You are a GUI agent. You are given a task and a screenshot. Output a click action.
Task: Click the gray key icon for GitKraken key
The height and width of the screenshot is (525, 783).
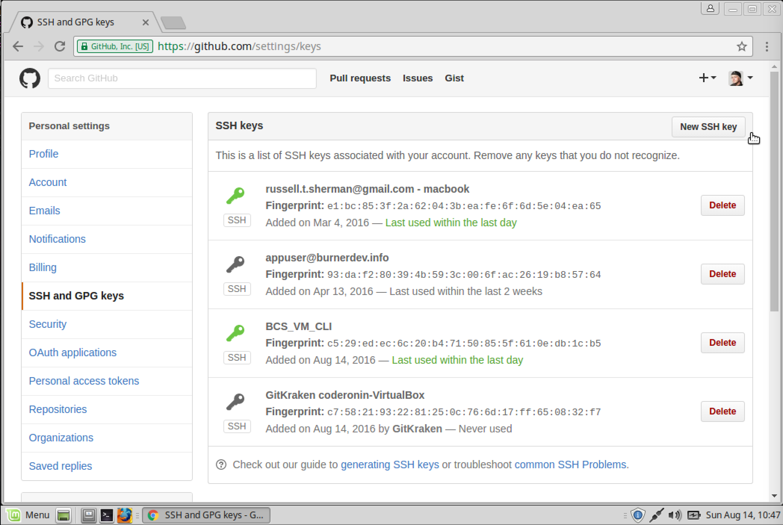point(235,402)
